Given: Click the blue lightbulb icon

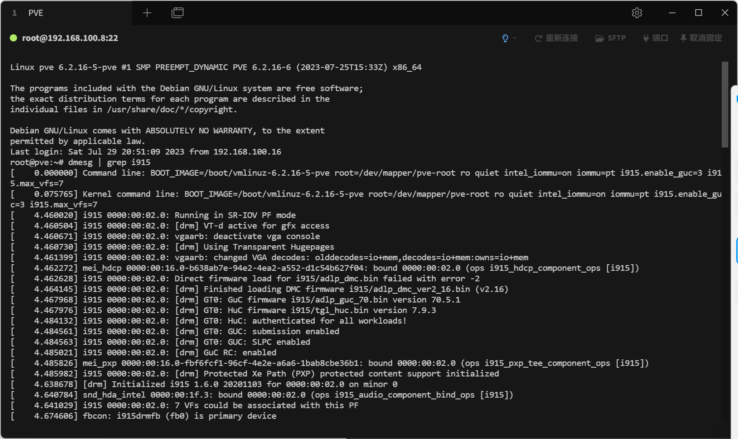Looking at the screenshot, I should [x=505, y=38].
